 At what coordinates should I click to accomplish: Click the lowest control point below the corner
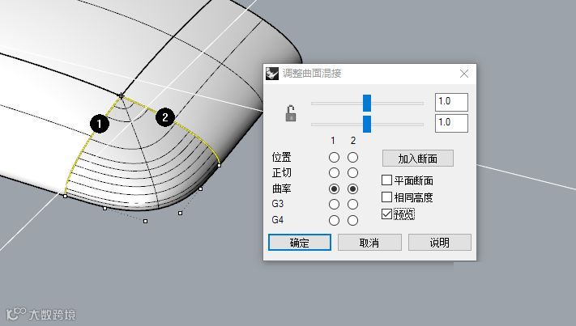146,221
